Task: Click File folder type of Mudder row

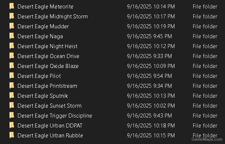Action: (205, 26)
